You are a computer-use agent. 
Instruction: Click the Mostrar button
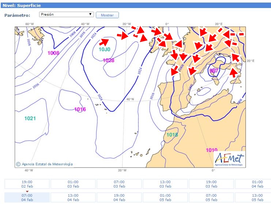pos(107,15)
